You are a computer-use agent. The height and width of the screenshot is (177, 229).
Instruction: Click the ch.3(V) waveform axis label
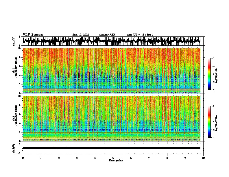[x=14, y=148]
